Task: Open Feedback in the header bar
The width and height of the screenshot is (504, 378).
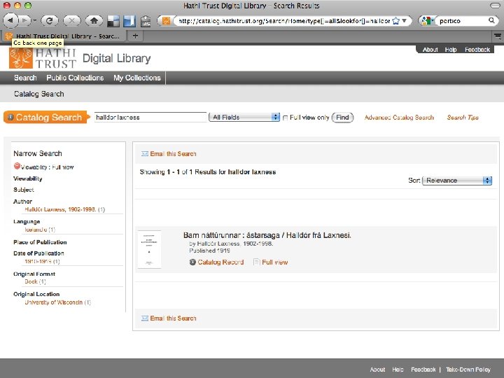Action: pos(477,50)
